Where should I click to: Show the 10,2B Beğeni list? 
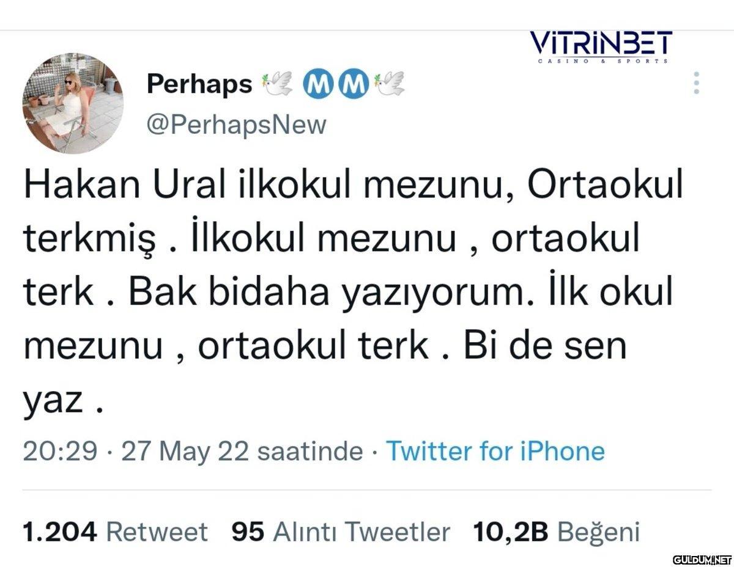pyautogui.click(x=556, y=532)
